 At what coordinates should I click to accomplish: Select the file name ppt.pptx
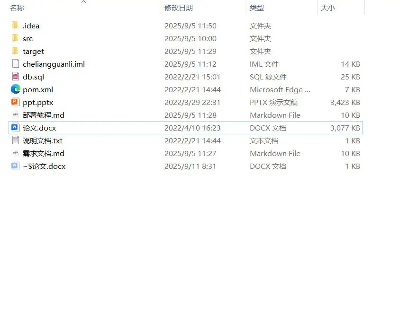[x=38, y=102]
